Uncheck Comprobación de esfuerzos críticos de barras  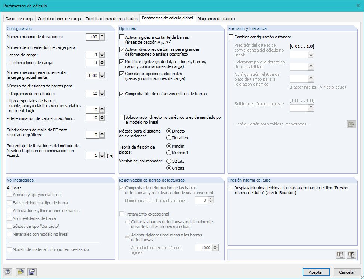click(122, 94)
